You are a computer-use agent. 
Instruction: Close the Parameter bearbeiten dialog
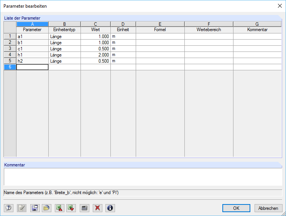click(280, 6)
